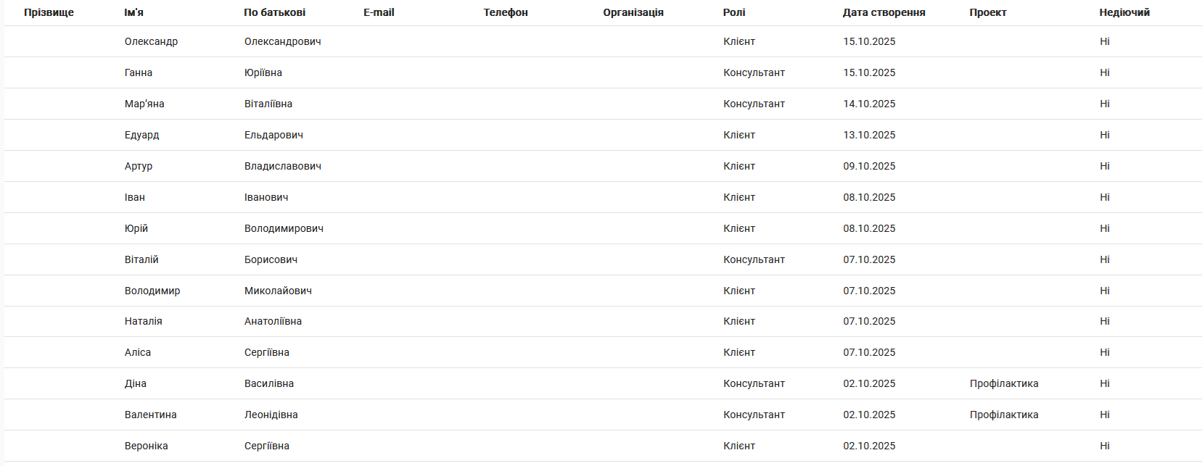Select the Мар'яна Віталіївна row

click(x=144, y=104)
